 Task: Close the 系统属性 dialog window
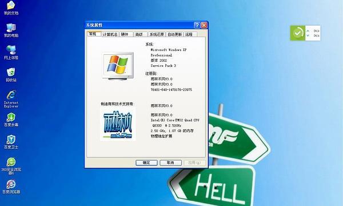204,25
